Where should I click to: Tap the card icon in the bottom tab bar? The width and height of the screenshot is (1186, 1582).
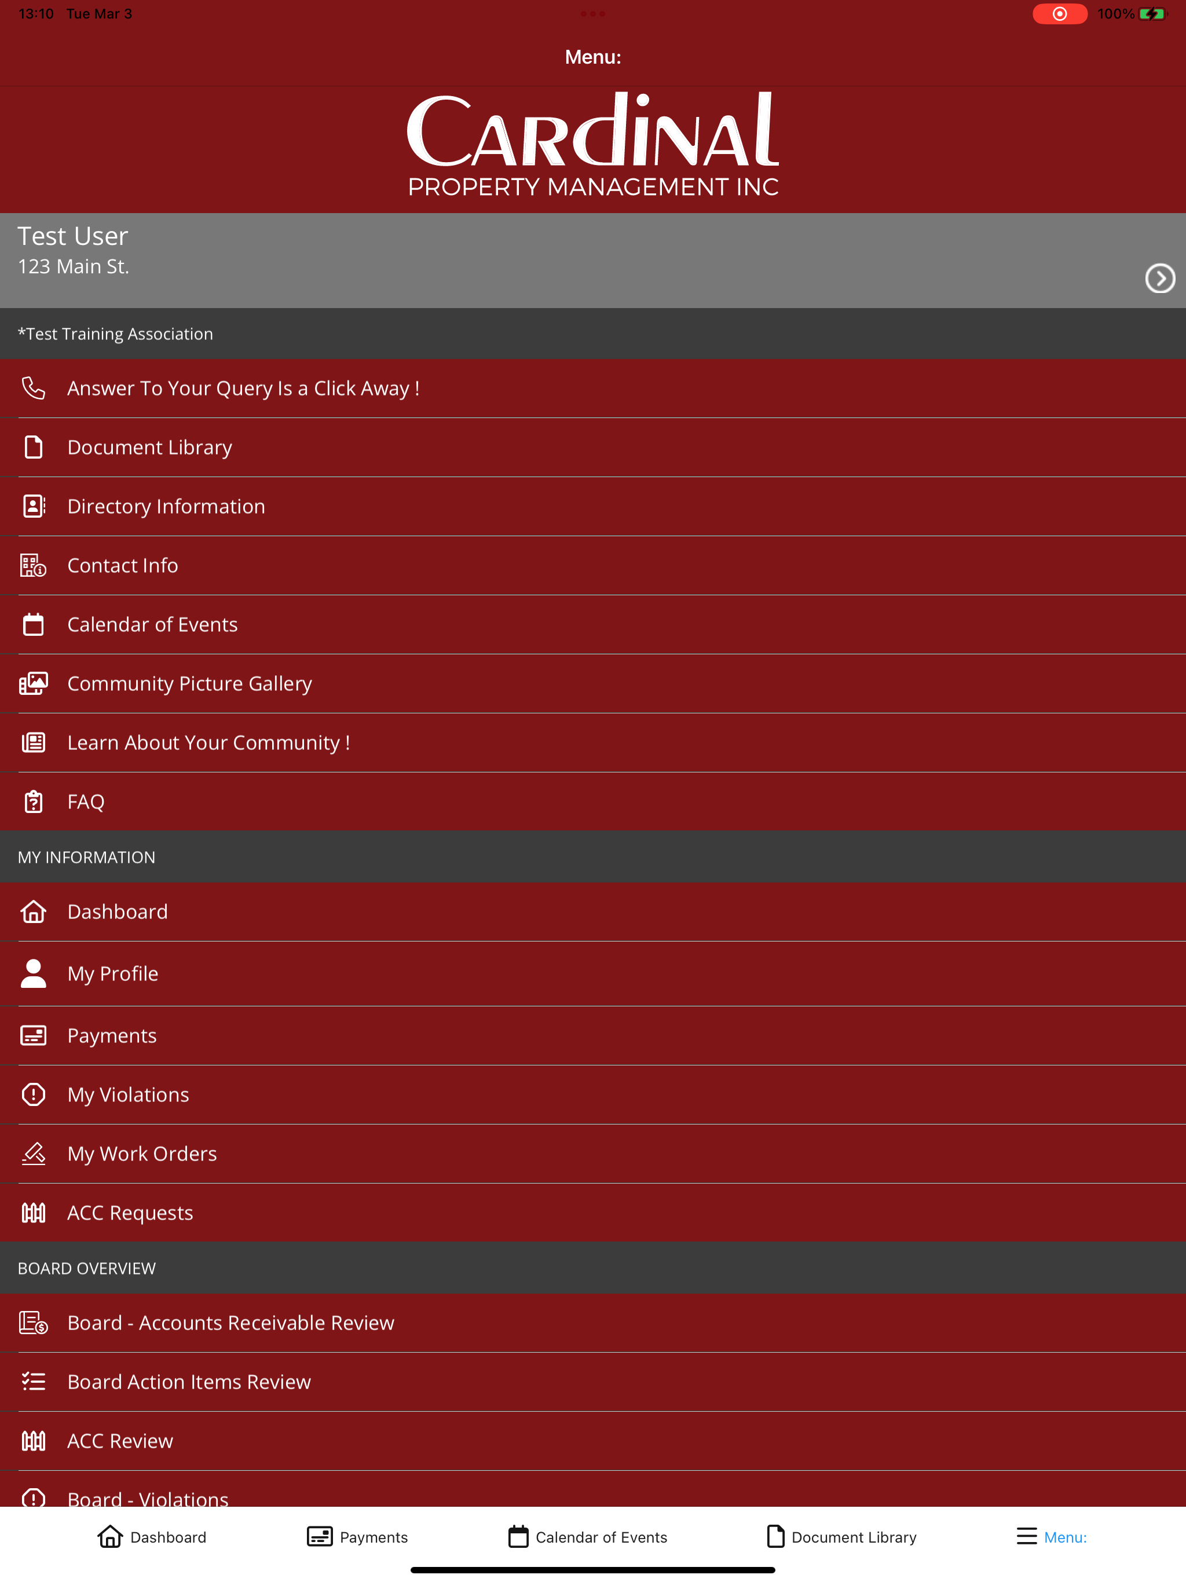(x=320, y=1536)
